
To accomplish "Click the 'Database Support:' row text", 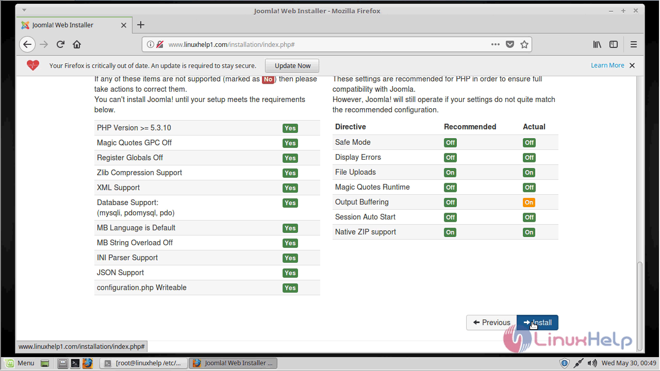I will click(127, 203).
